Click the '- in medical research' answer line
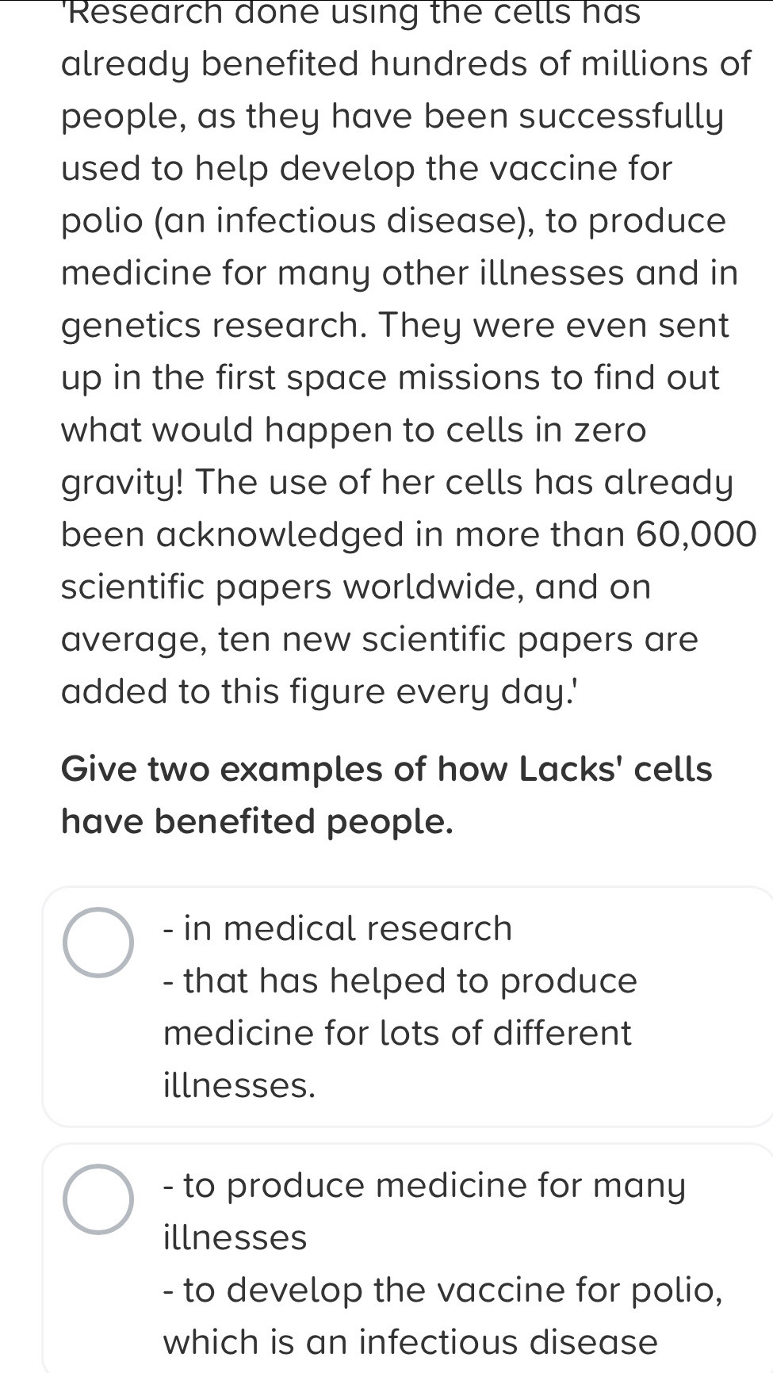 pyautogui.click(x=338, y=928)
